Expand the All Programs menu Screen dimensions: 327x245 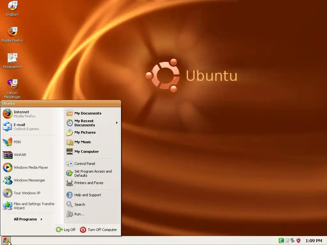point(28,219)
